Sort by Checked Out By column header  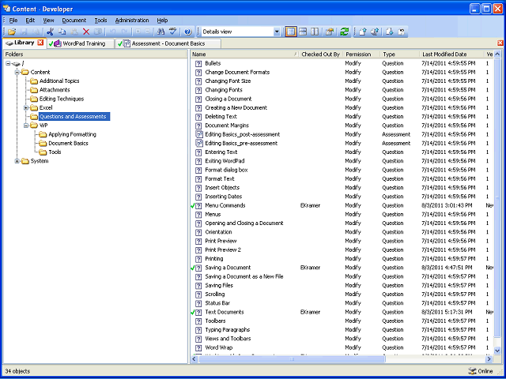coord(320,54)
